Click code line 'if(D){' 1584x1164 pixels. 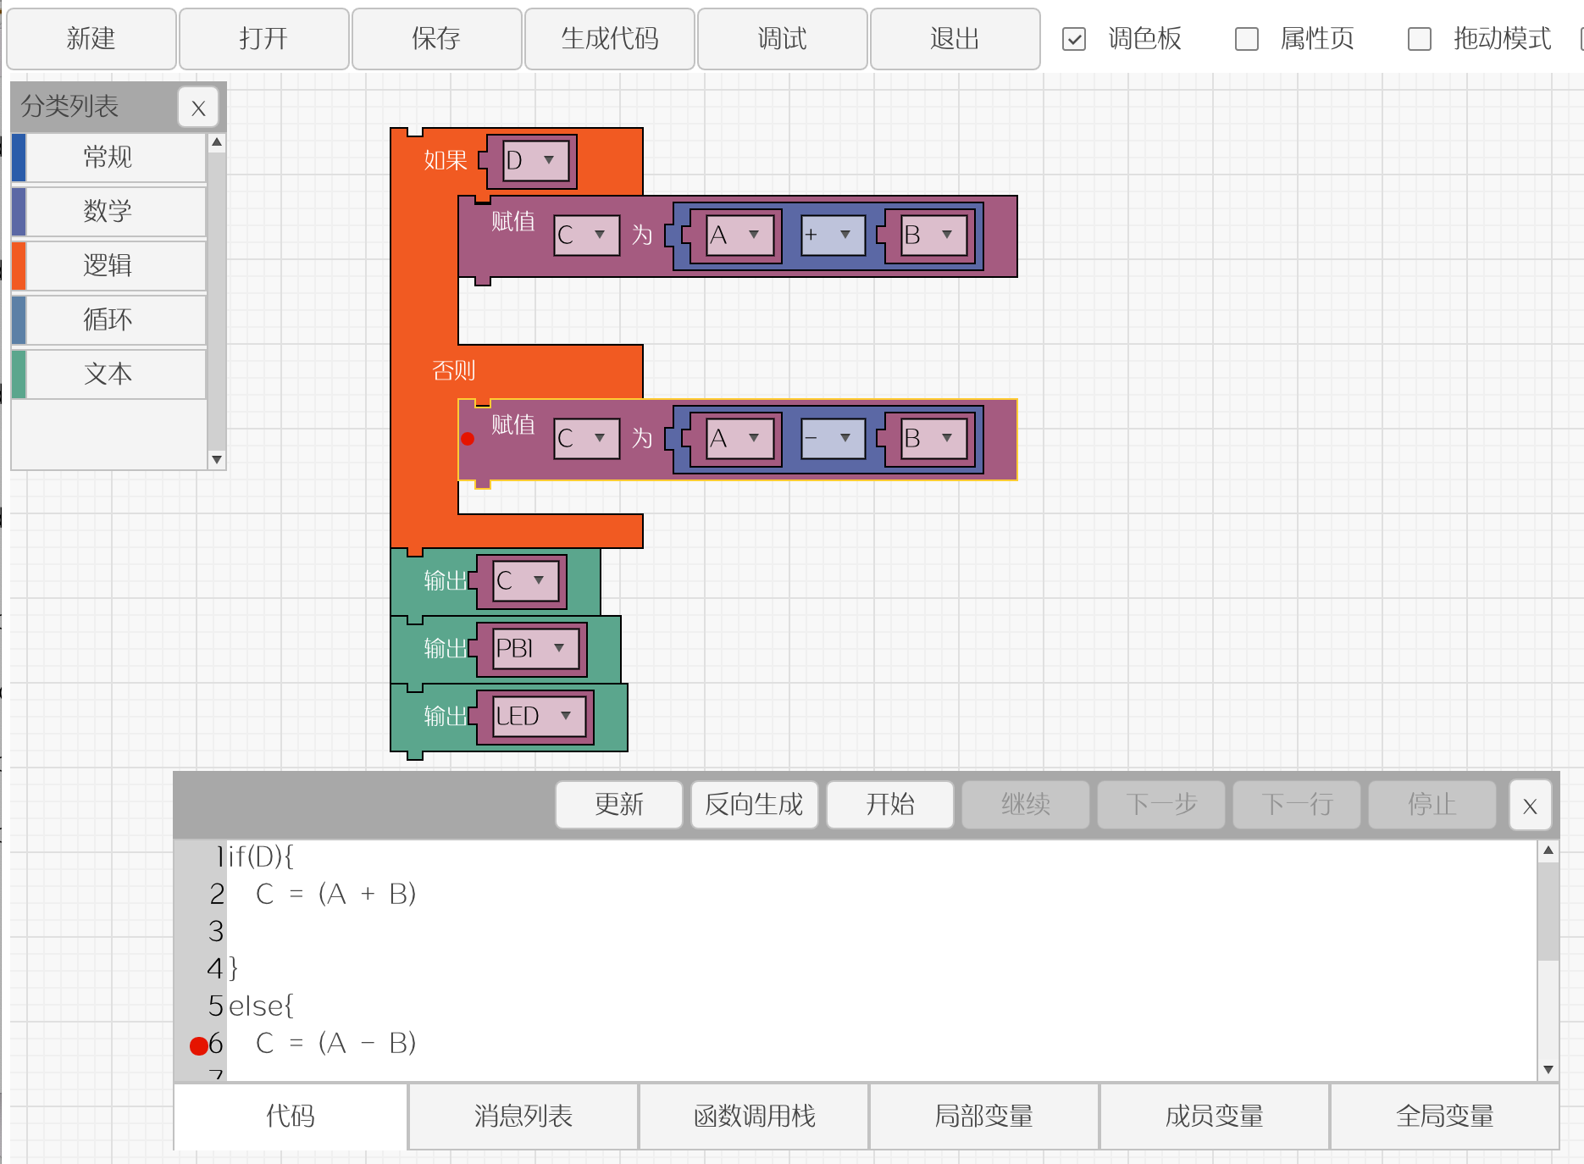coord(261,856)
